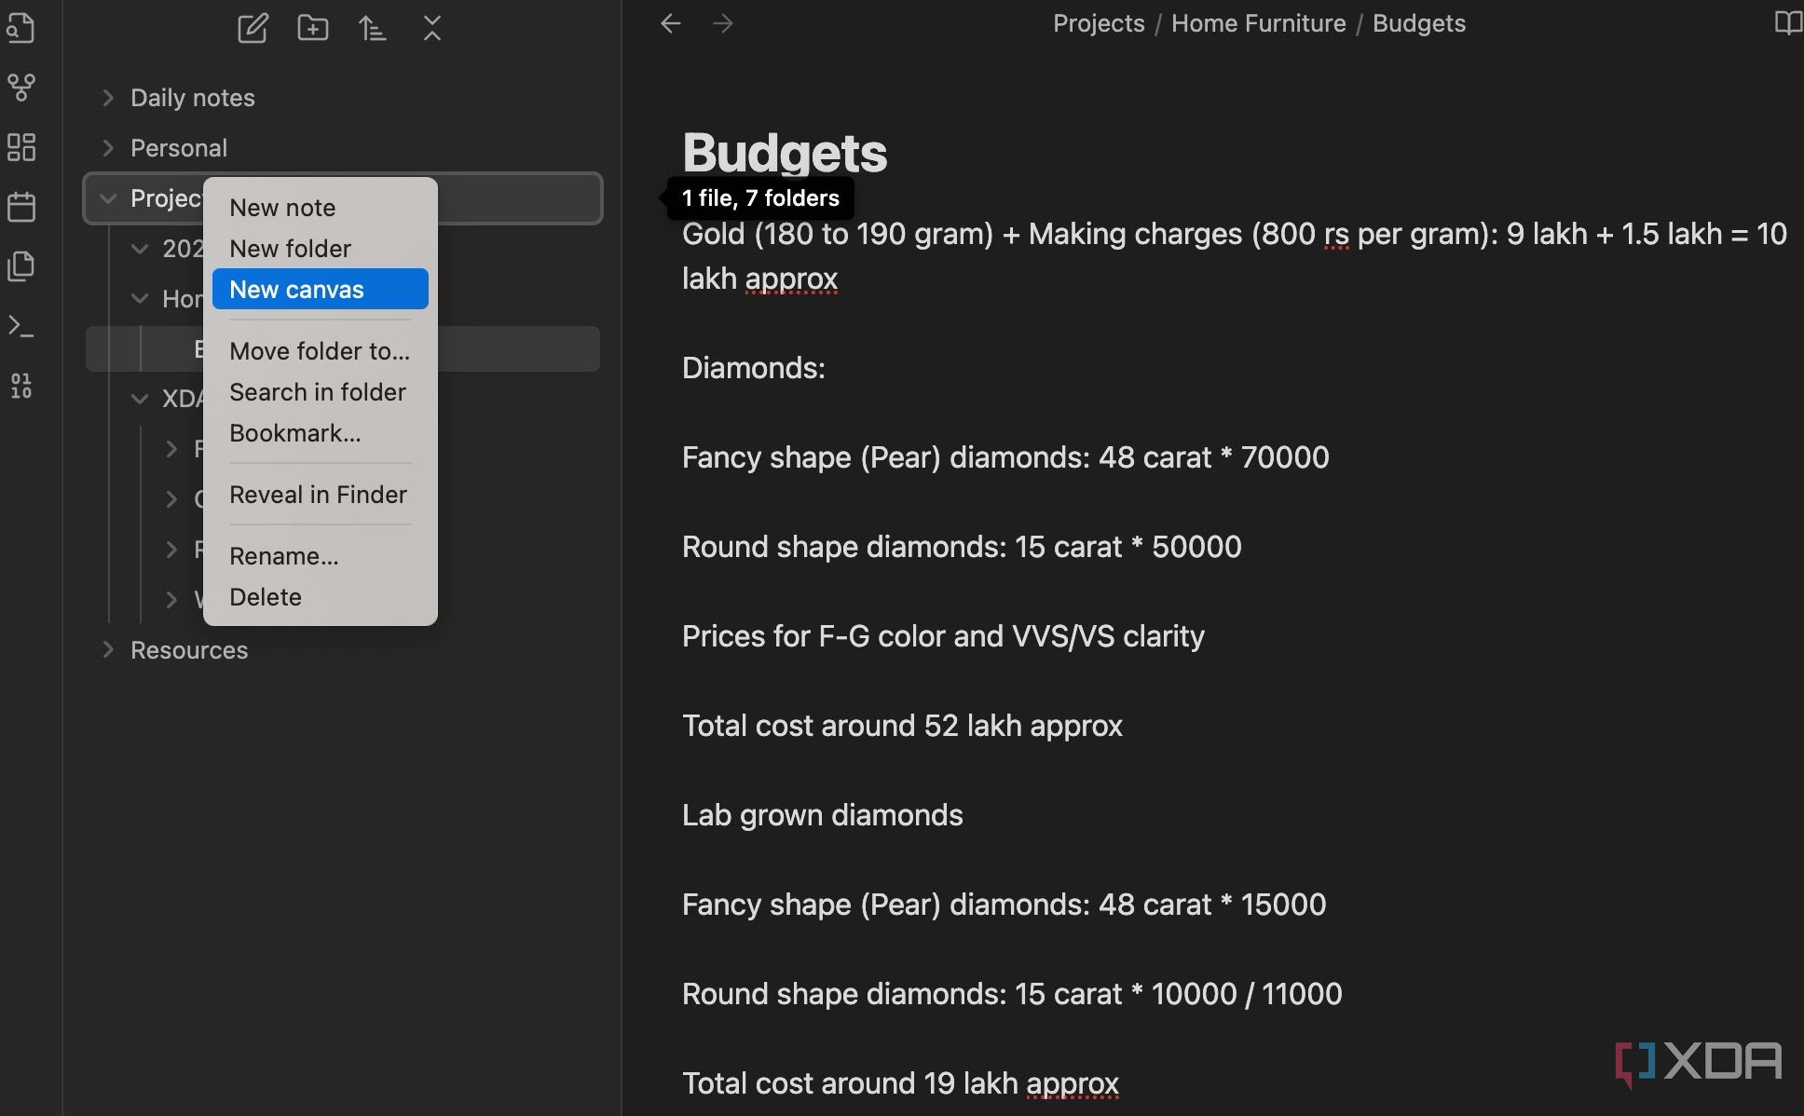
Task: Click the new note icon
Action: coord(252,27)
